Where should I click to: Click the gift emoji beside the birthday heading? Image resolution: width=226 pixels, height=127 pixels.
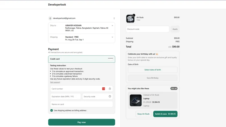[x=157, y=54]
